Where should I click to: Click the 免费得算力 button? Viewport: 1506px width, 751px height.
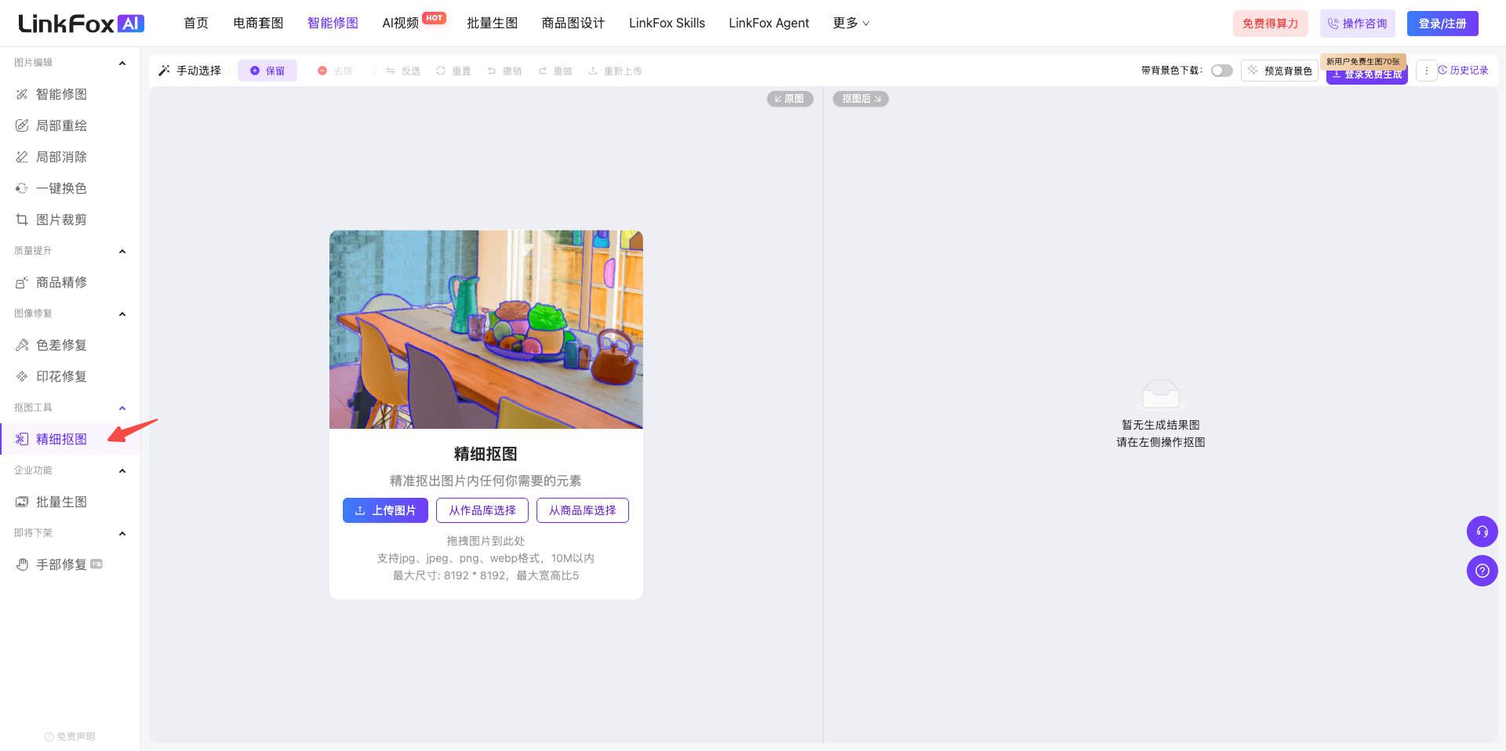[x=1270, y=24]
